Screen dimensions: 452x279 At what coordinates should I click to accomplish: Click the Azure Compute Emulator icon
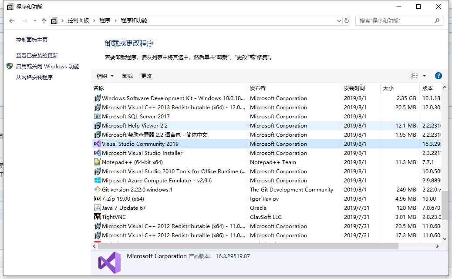98,181
